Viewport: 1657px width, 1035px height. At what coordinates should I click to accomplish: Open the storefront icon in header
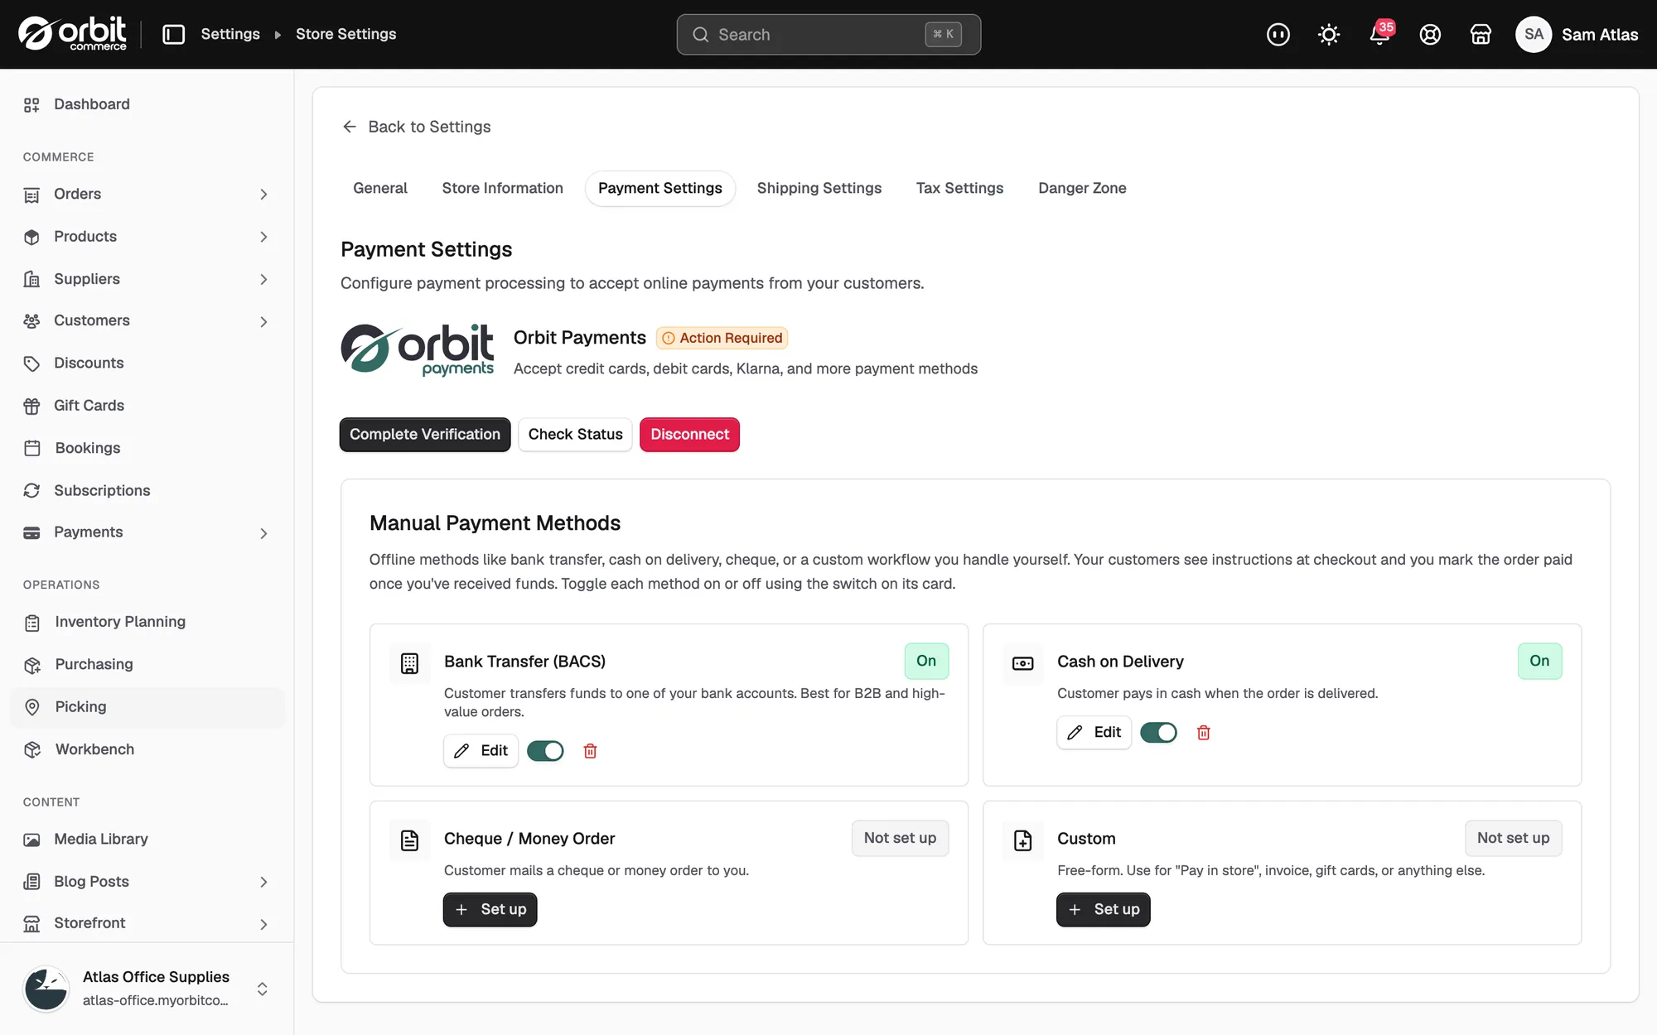(x=1481, y=34)
